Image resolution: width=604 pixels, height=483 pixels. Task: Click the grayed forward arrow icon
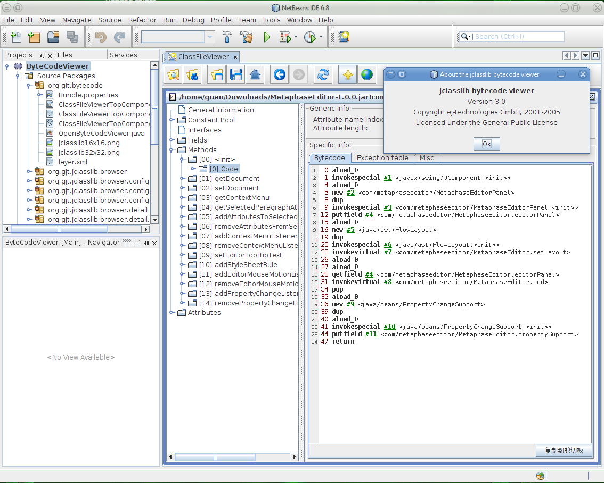coord(298,74)
